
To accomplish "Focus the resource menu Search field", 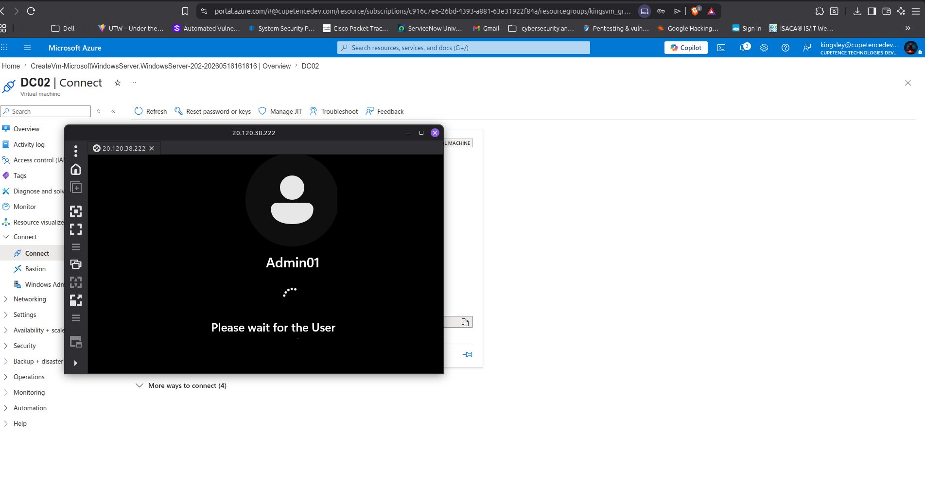I will [46, 111].
